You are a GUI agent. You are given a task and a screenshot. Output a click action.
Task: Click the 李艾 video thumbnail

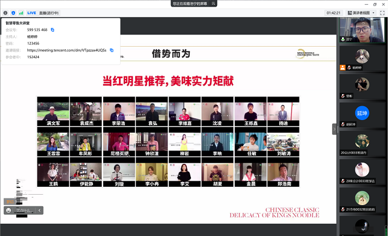coord(184,172)
